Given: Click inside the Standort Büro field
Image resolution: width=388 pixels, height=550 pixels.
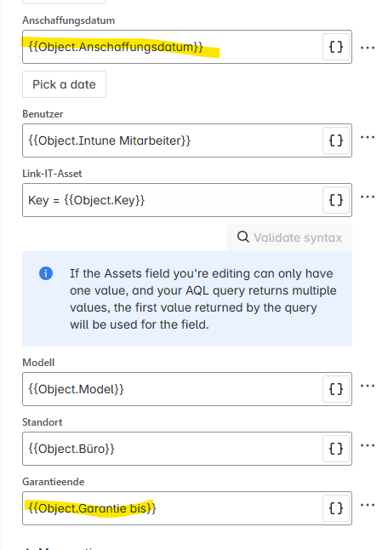Looking at the screenshot, I should point(172,449).
